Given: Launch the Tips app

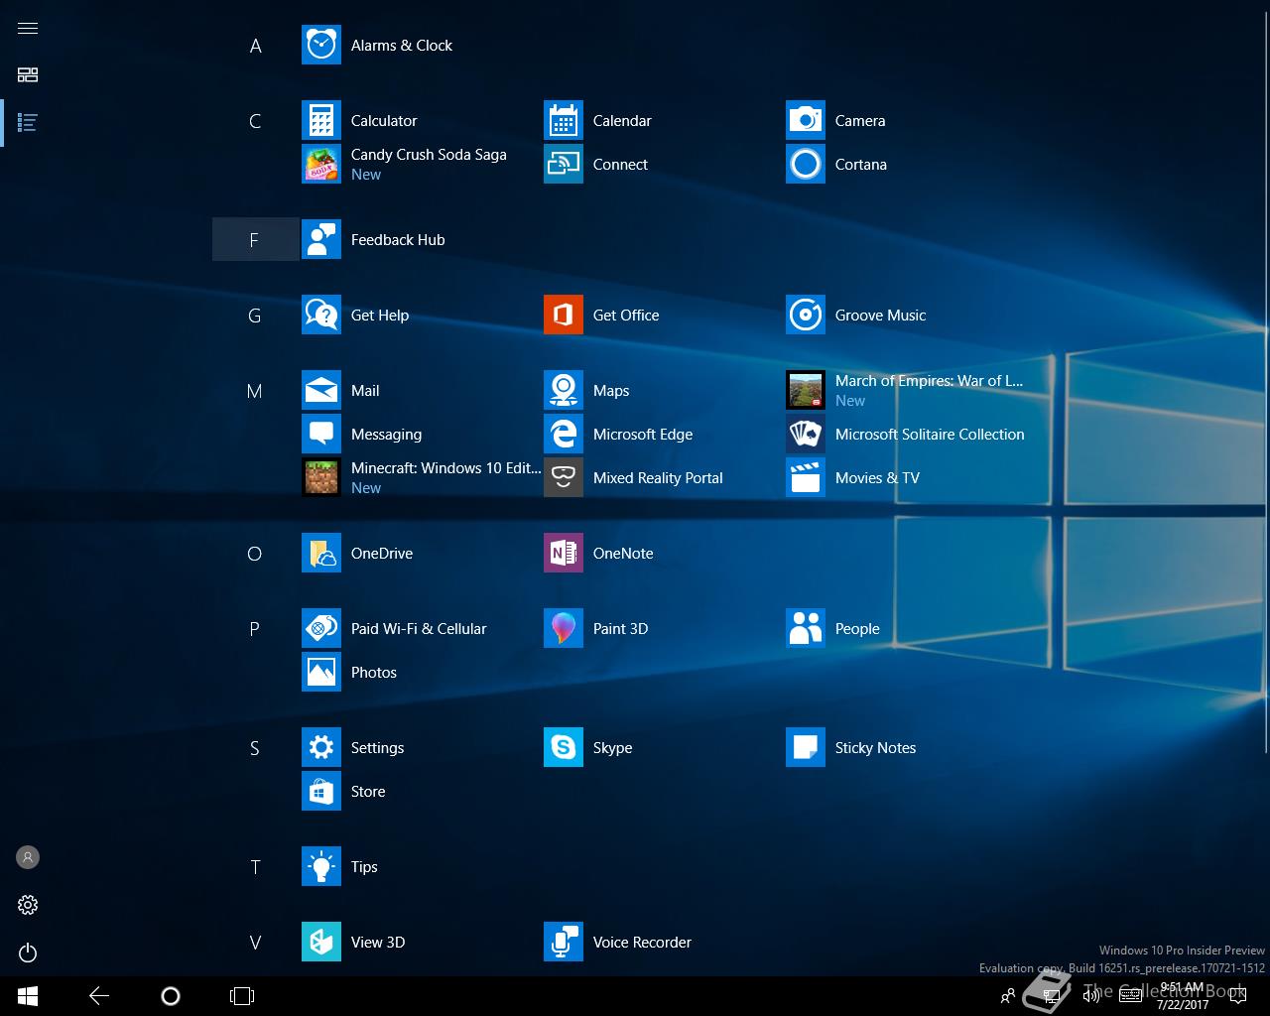Looking at the screenshot, I should pyautogui.click(x=321, y=867).
